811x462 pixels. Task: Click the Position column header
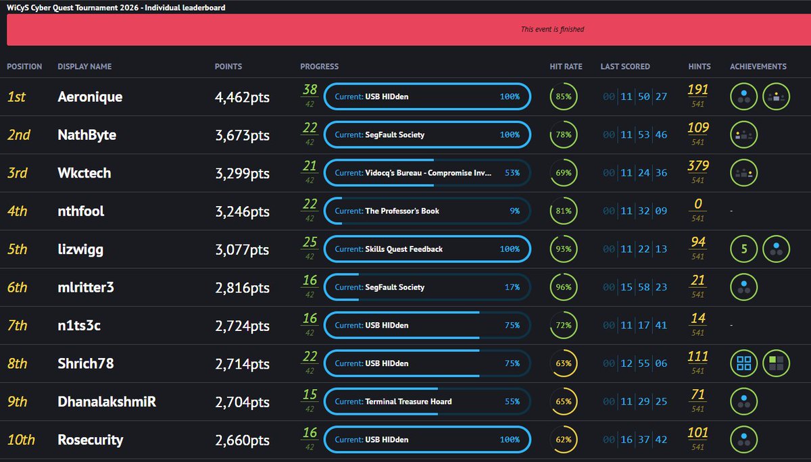click(x=24, y=67)
